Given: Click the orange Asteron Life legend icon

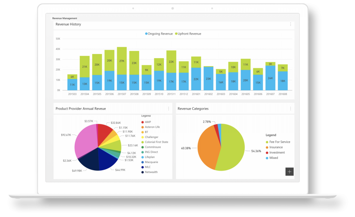Looking at the screenshot, I should 142,127.
